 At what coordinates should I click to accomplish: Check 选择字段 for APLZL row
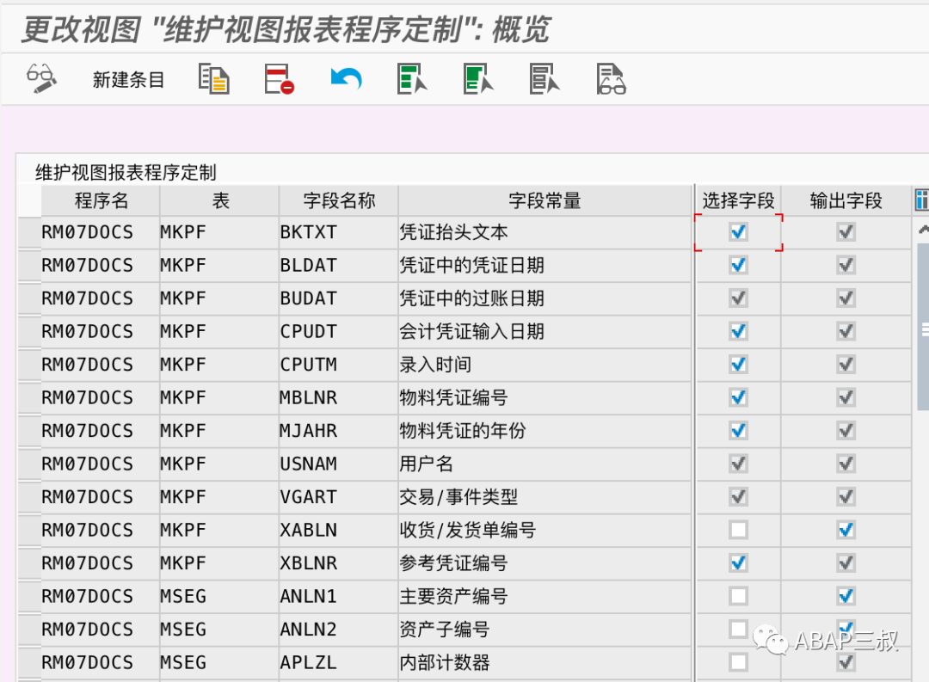738,662
